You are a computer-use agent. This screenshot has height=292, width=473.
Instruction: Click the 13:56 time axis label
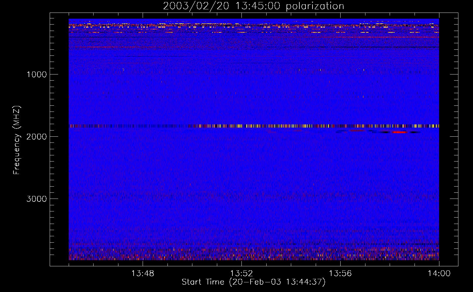(x=340, y=274)
